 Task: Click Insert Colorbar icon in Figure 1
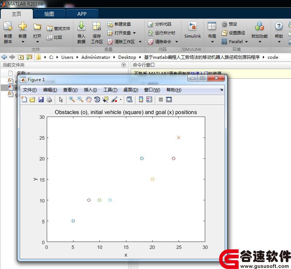coord(141,99)
